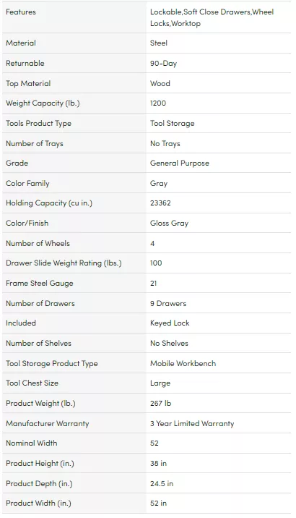Click the Gloss Gray color finish value
This screenshot has width=296, height=518.
169,224
